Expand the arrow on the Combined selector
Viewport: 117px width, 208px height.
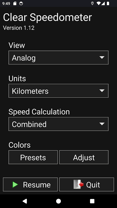(x=102, y=124)
